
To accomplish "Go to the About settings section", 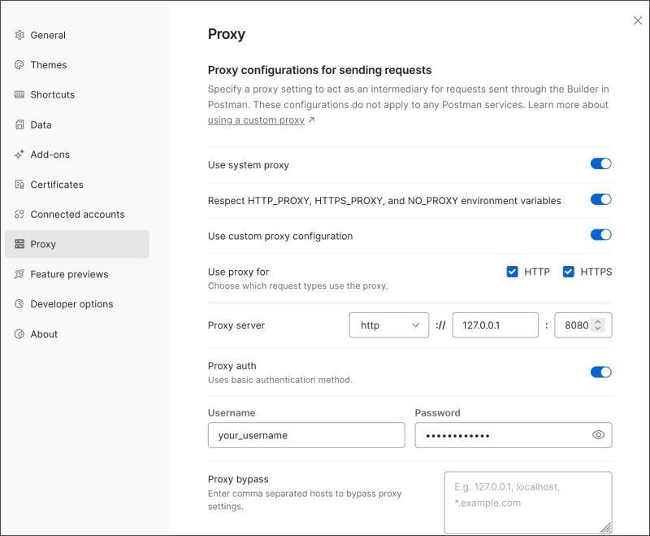I will [x=44, y=334].
